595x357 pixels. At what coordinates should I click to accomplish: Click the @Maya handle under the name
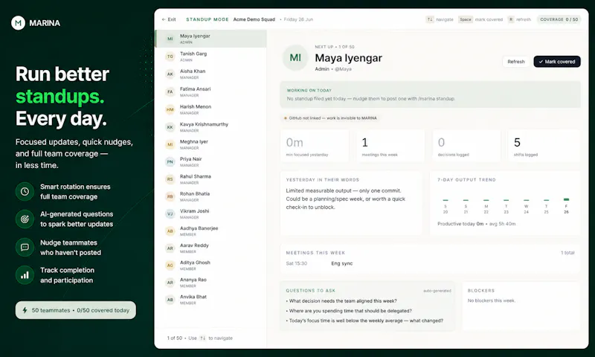tap(343, 69)
